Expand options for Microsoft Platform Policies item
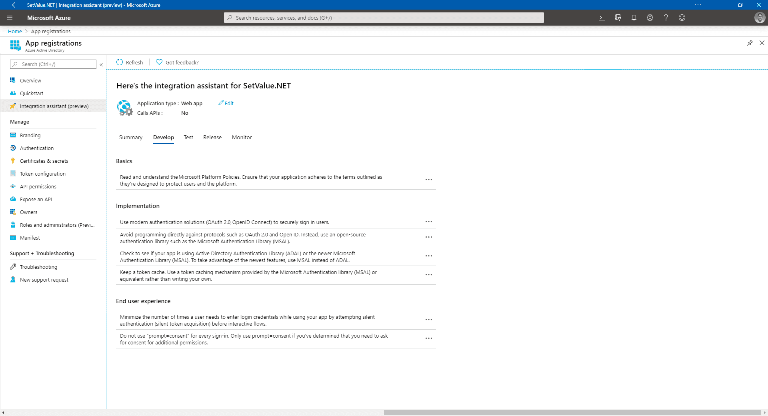 [x=429, y=180]
